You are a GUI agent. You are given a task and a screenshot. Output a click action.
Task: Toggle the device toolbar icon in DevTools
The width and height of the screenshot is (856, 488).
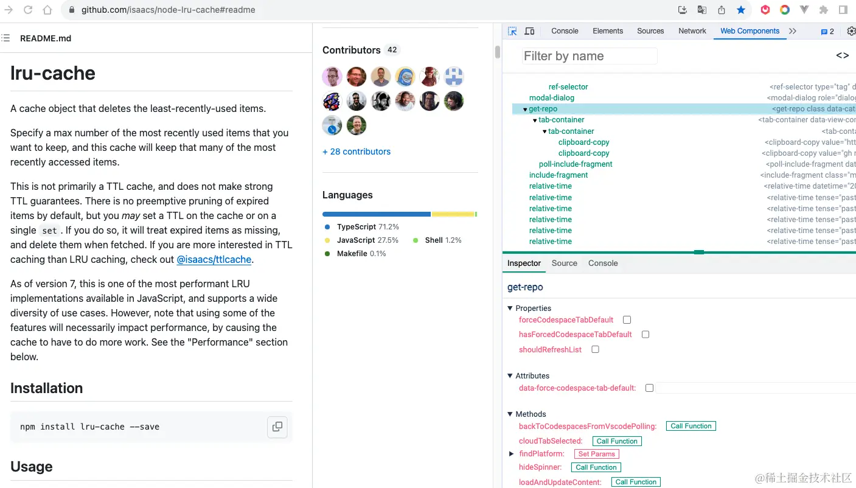coord(529,31)
